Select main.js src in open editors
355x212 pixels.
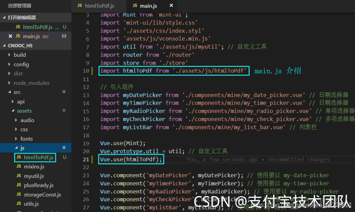tap(36, 36)
